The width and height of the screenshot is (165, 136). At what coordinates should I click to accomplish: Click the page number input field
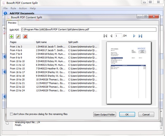click(118, 36)
